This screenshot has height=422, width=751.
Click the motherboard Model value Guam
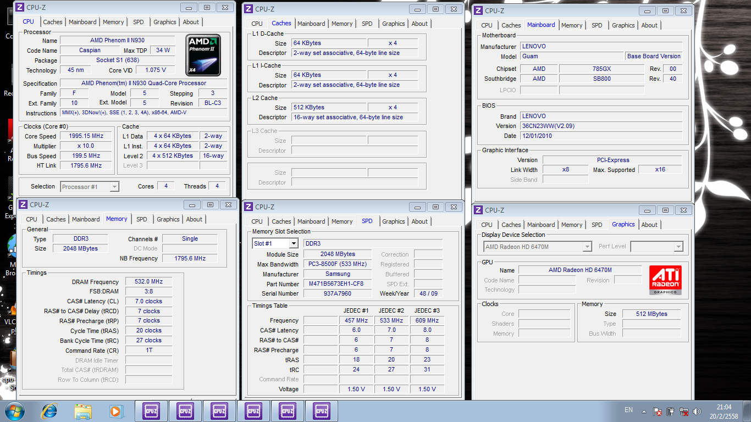tap(572, 56)
